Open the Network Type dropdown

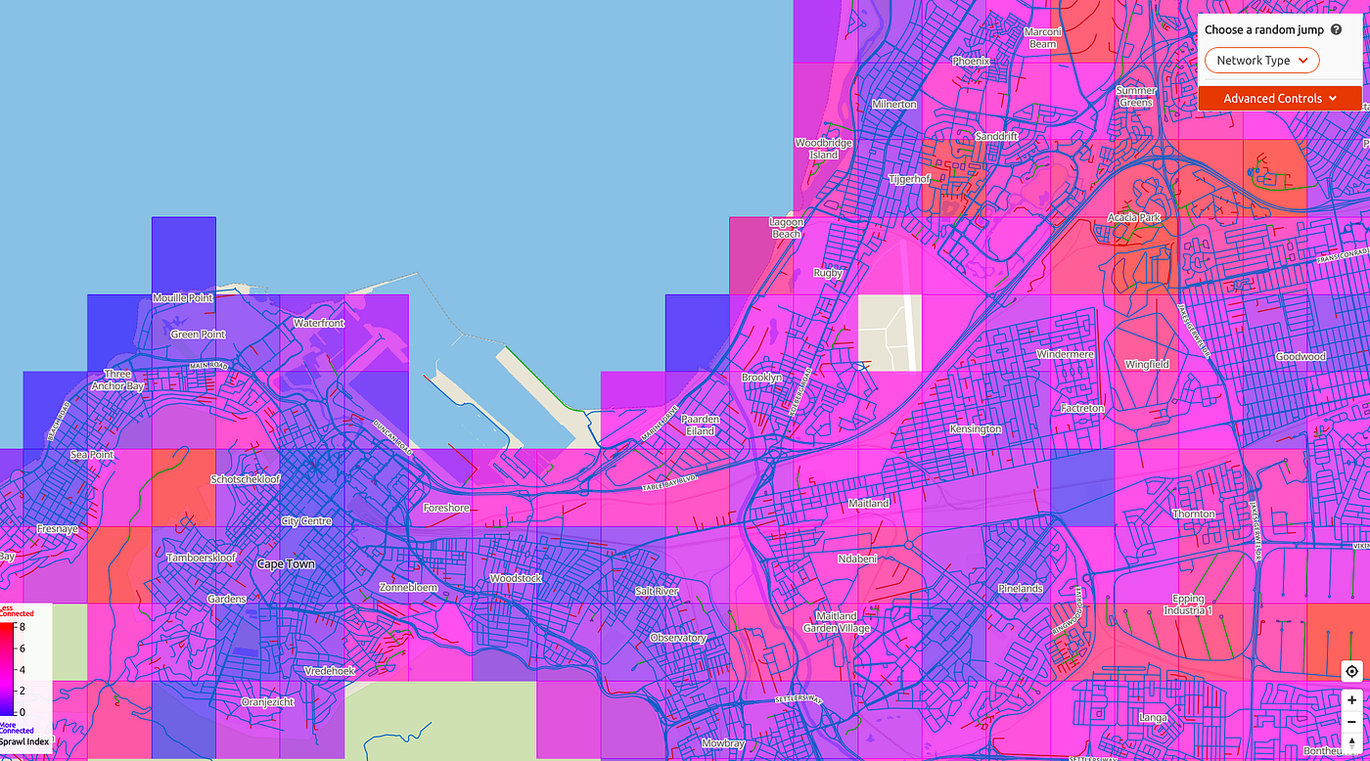click(x=1261, y=60)
